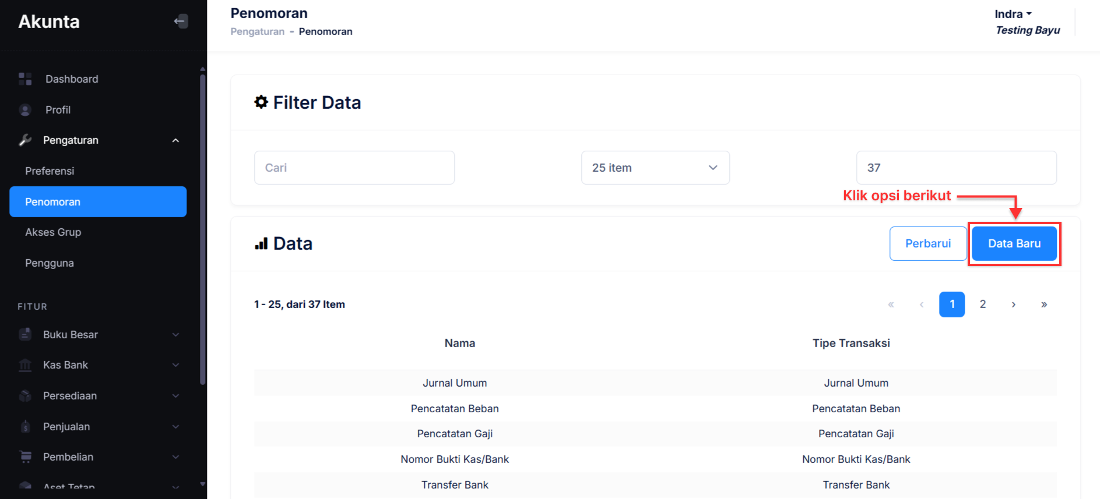
Task: Select Akses Grup in sidebar
Action: [53, 232]
